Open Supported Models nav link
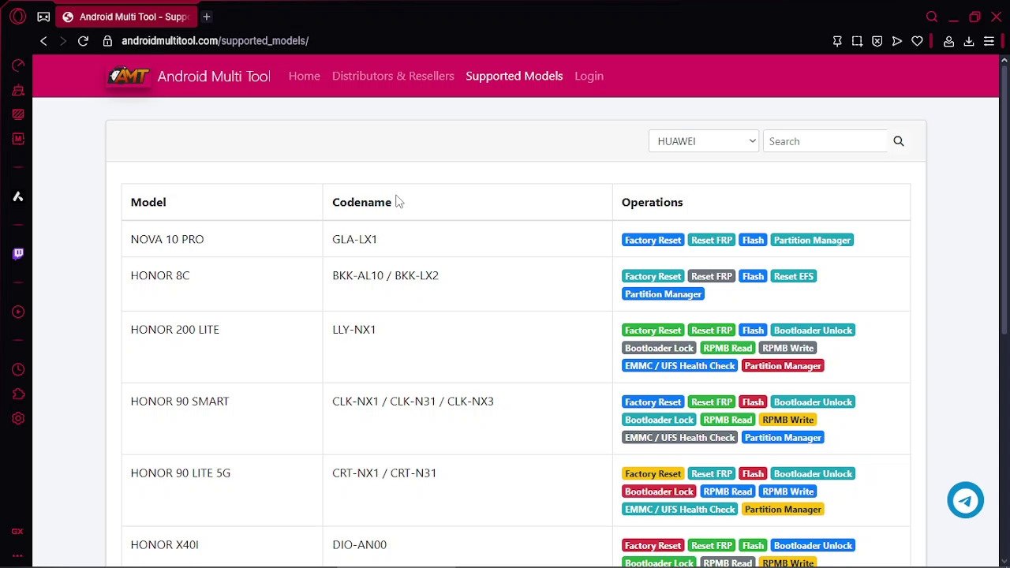Image resolution: width=1010 pixels, height=568 pixels. tap(514, 76)
